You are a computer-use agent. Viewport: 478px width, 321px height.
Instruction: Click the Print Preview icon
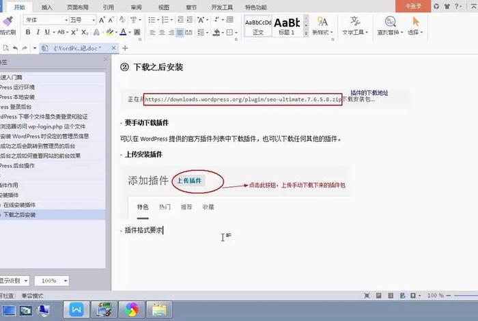5,48
